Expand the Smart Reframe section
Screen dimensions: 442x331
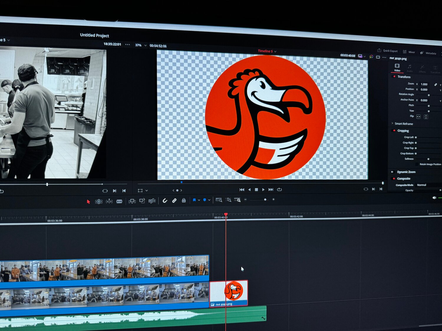[392, 123]
